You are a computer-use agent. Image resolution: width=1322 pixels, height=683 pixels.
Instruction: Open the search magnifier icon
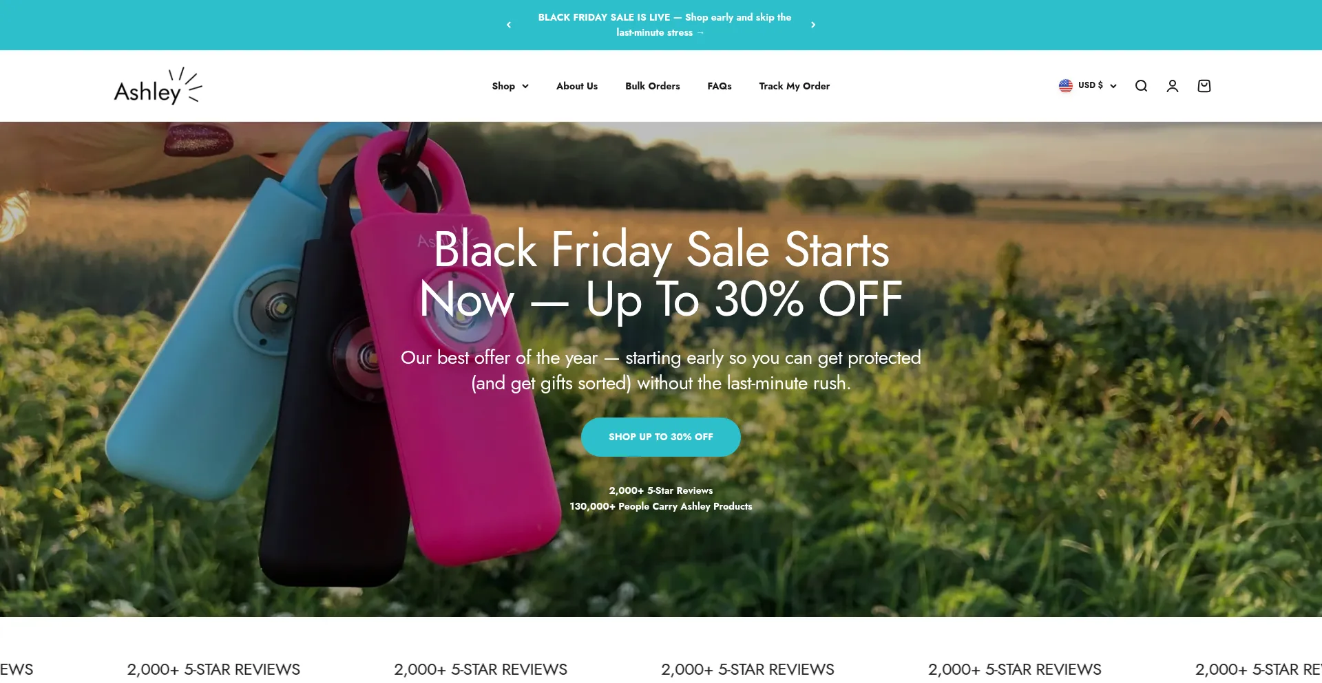point(1141,86)
